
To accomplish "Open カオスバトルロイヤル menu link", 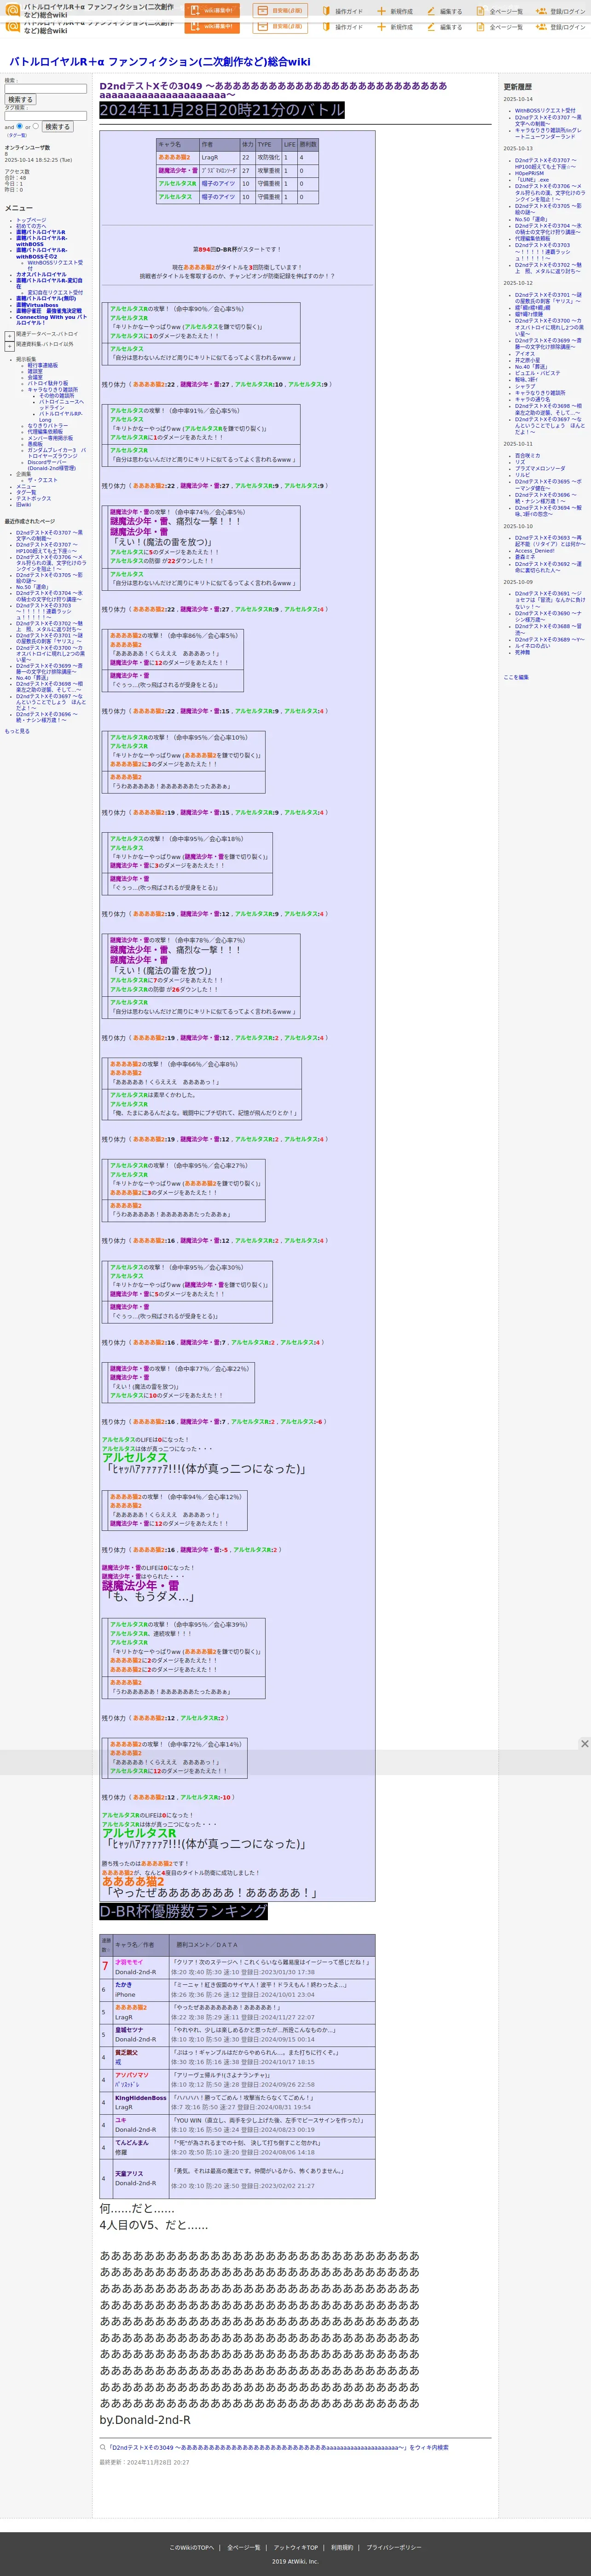I will 41,274.
